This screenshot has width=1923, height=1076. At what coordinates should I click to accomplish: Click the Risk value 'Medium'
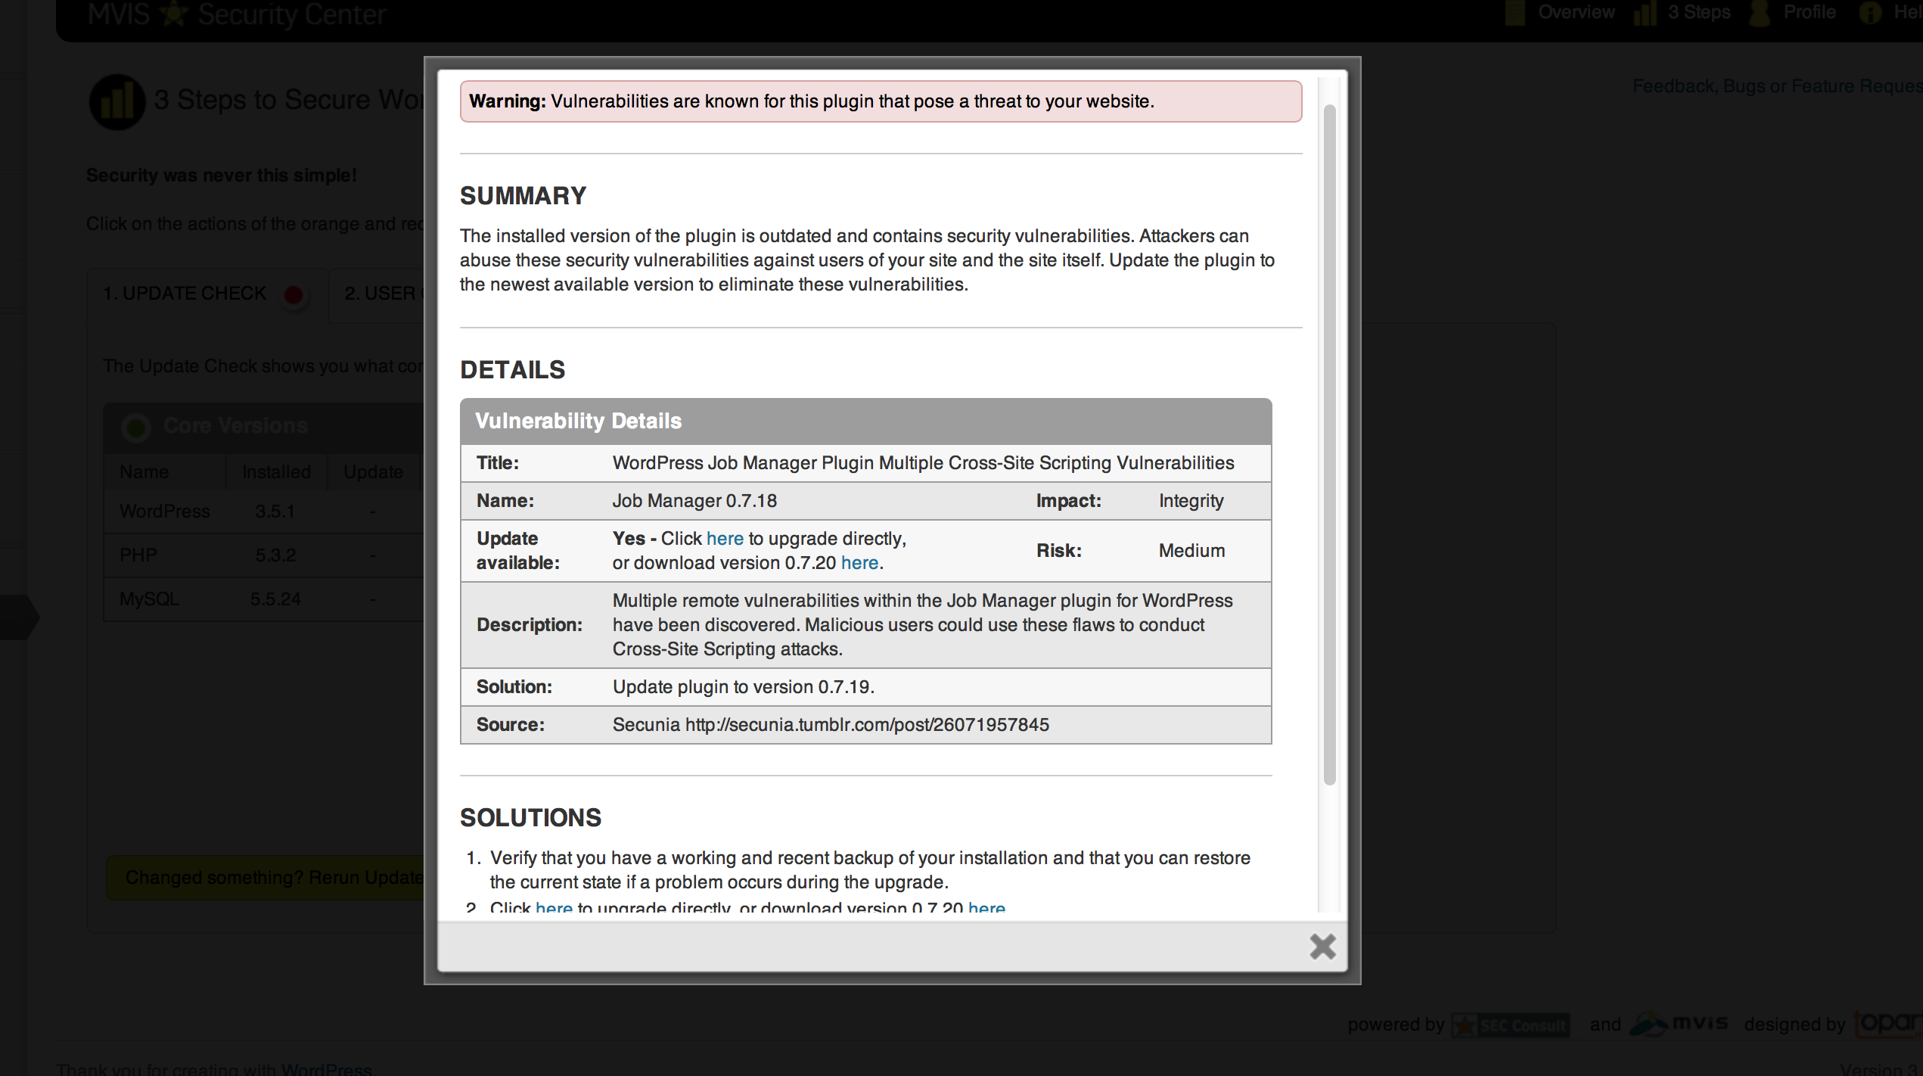(x=1191, y=551)
